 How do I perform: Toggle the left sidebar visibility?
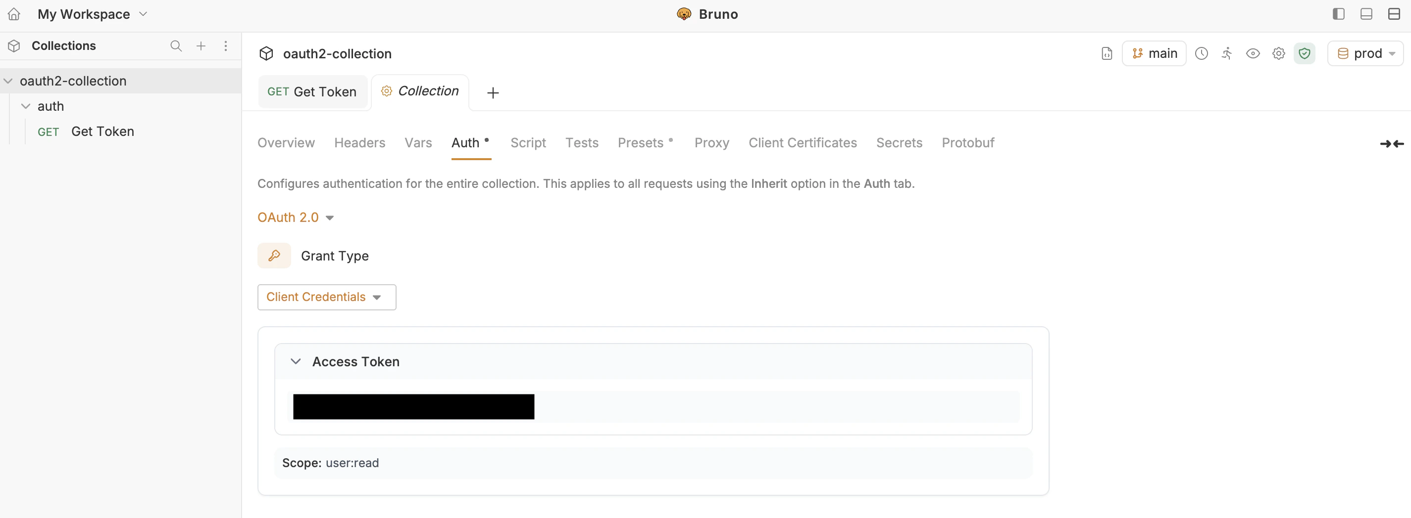1338,14
